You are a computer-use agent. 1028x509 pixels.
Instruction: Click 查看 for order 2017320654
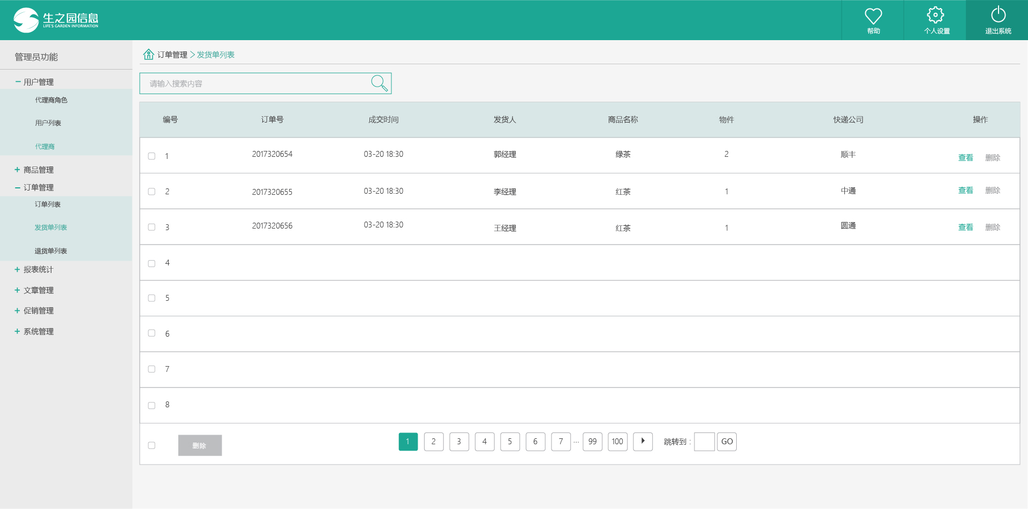pyautogui.click(x=965, y=158)
